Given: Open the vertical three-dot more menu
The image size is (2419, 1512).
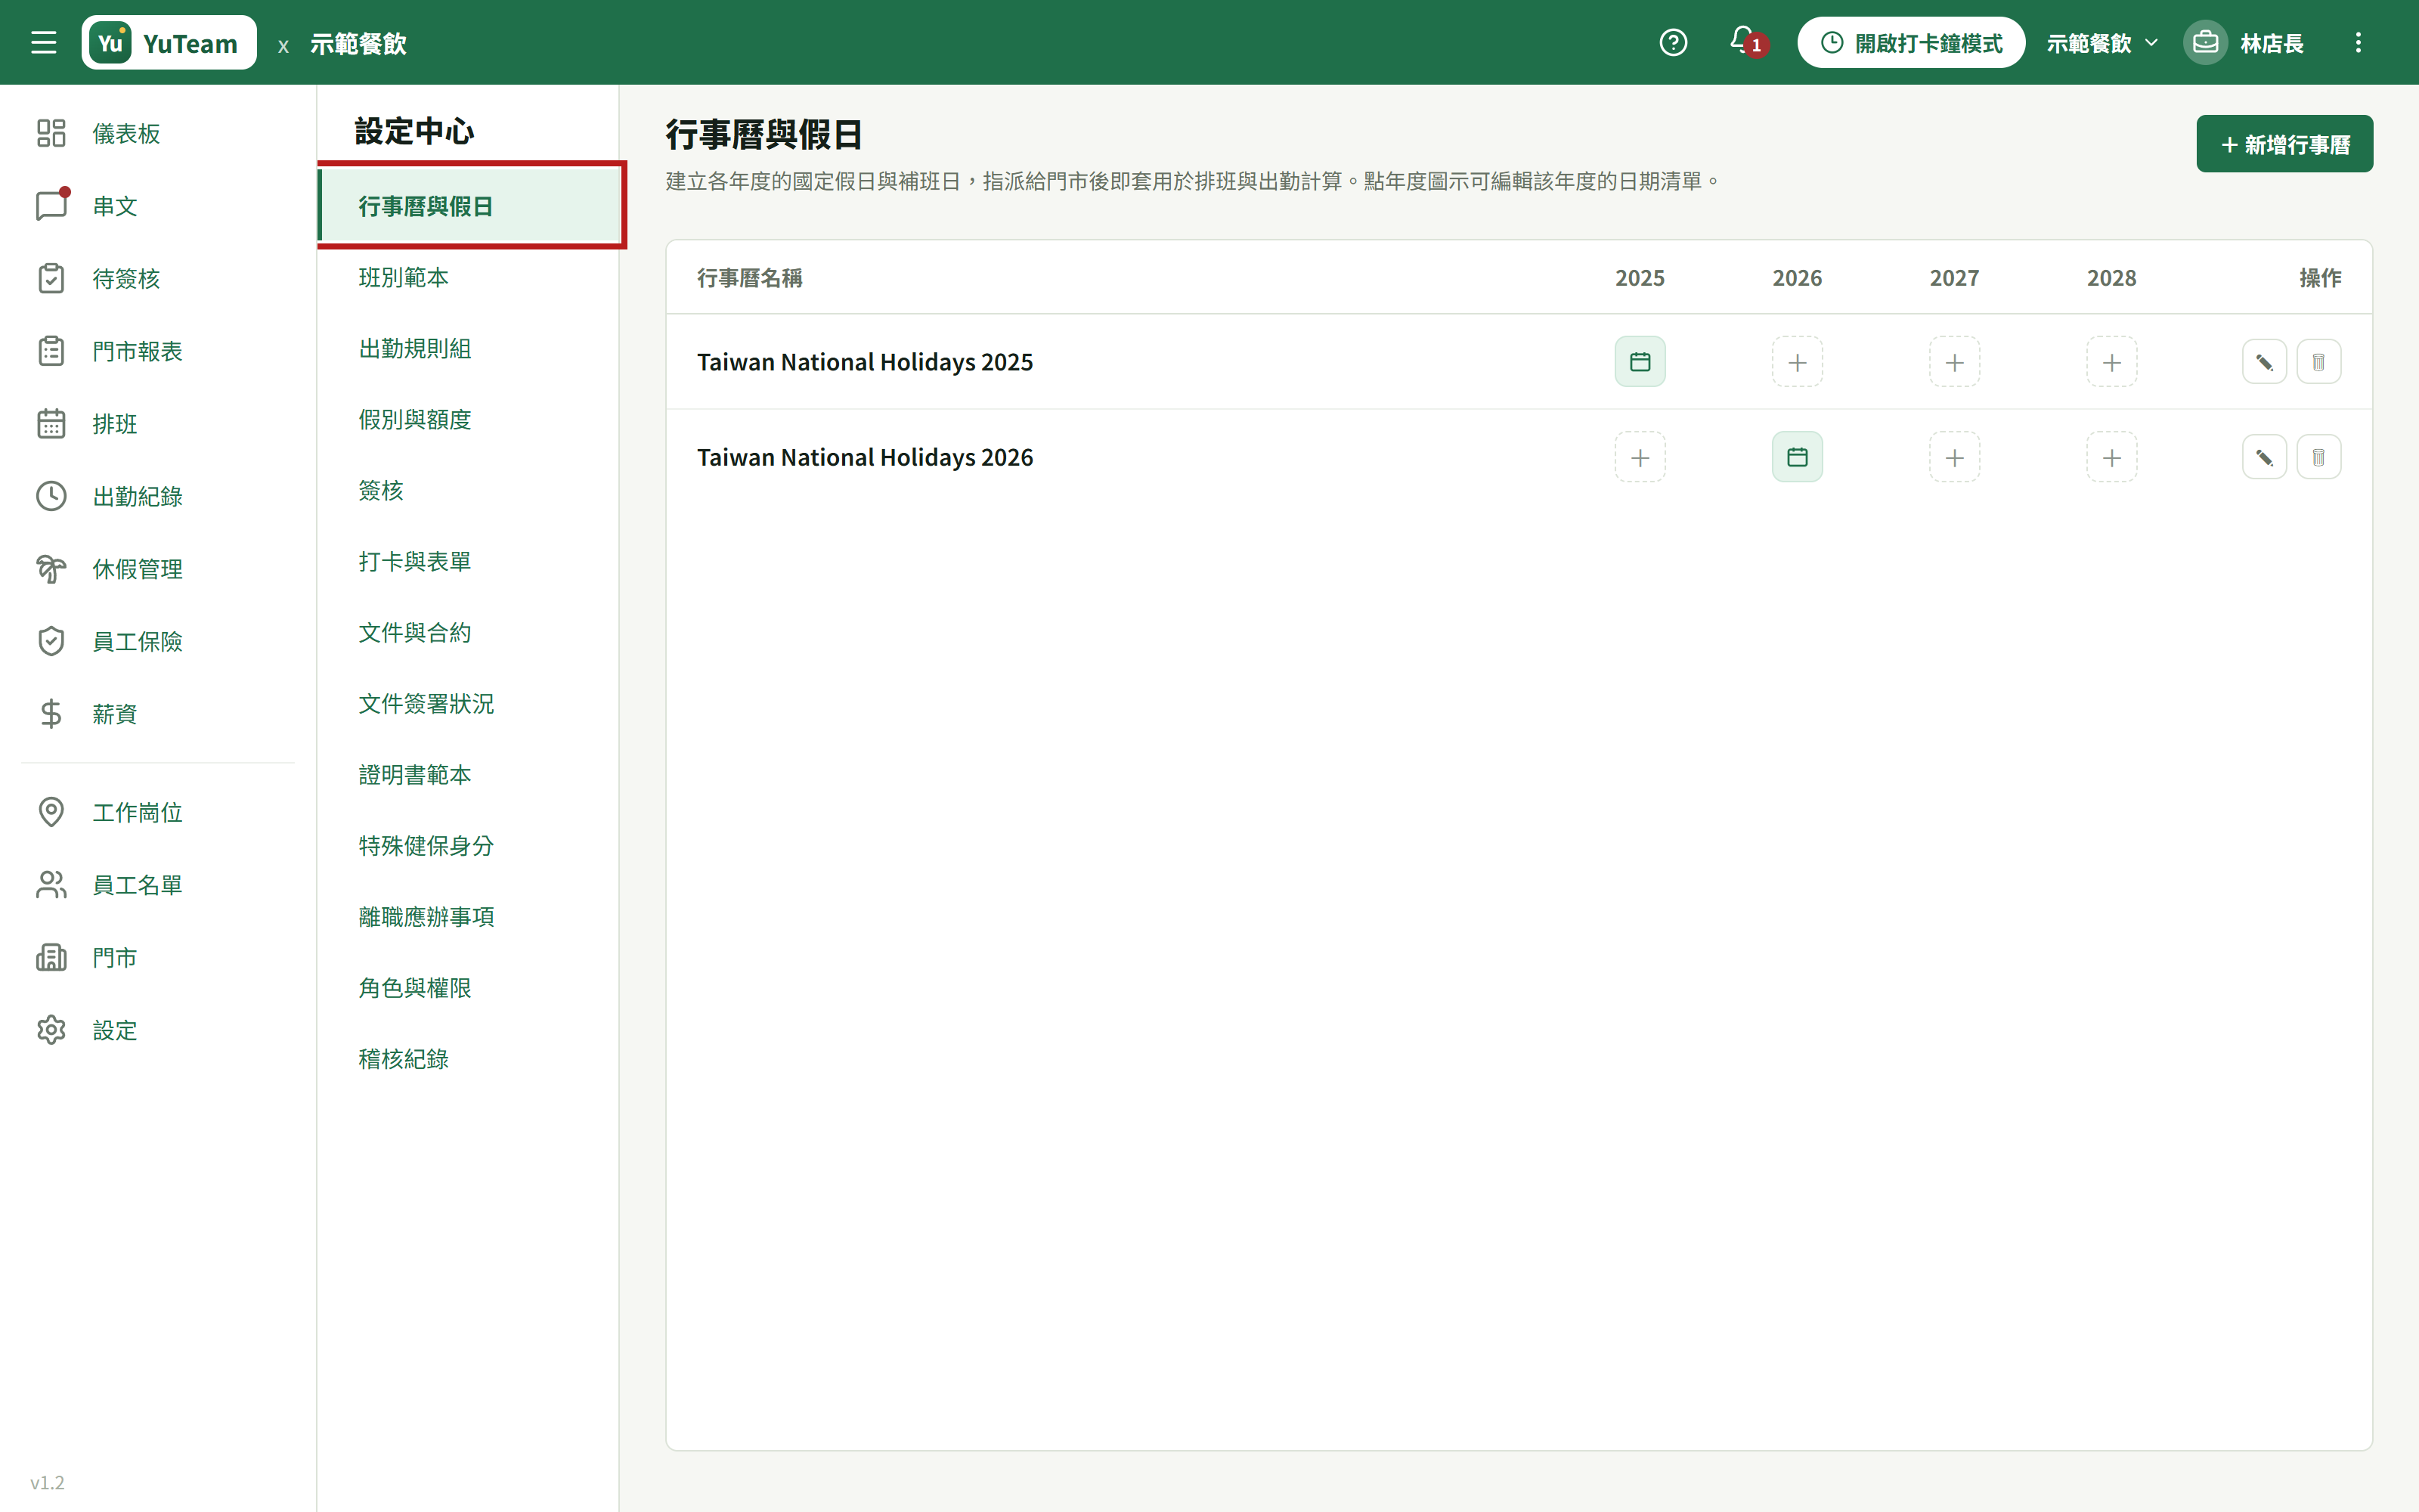Looking at the screenshot, I should click(2358, 43).
